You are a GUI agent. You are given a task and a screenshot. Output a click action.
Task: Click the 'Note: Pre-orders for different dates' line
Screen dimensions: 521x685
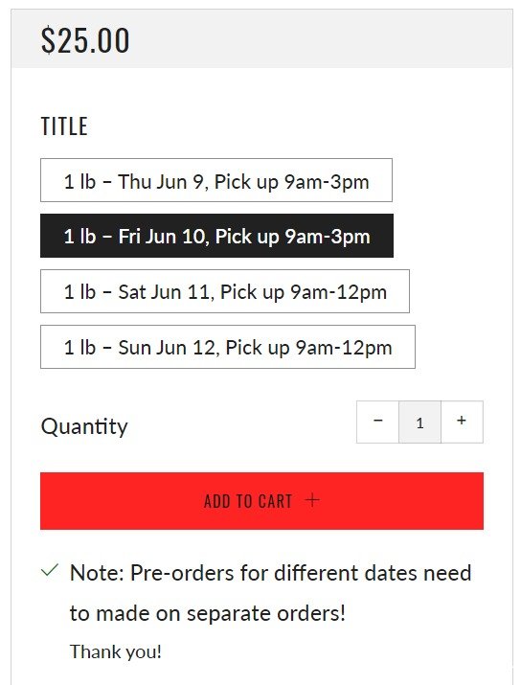coord(270,573)
